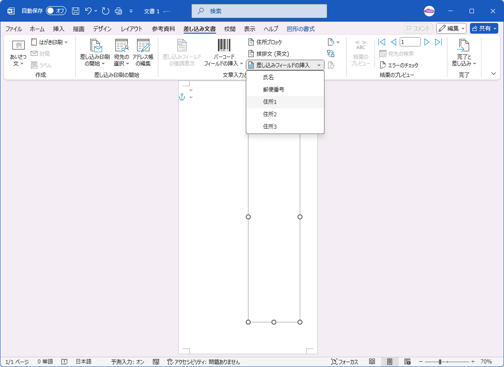504x367 pixels.
Task: Click 住所ブロック address block
Action: pyautogui.click(x=265, y=42)
